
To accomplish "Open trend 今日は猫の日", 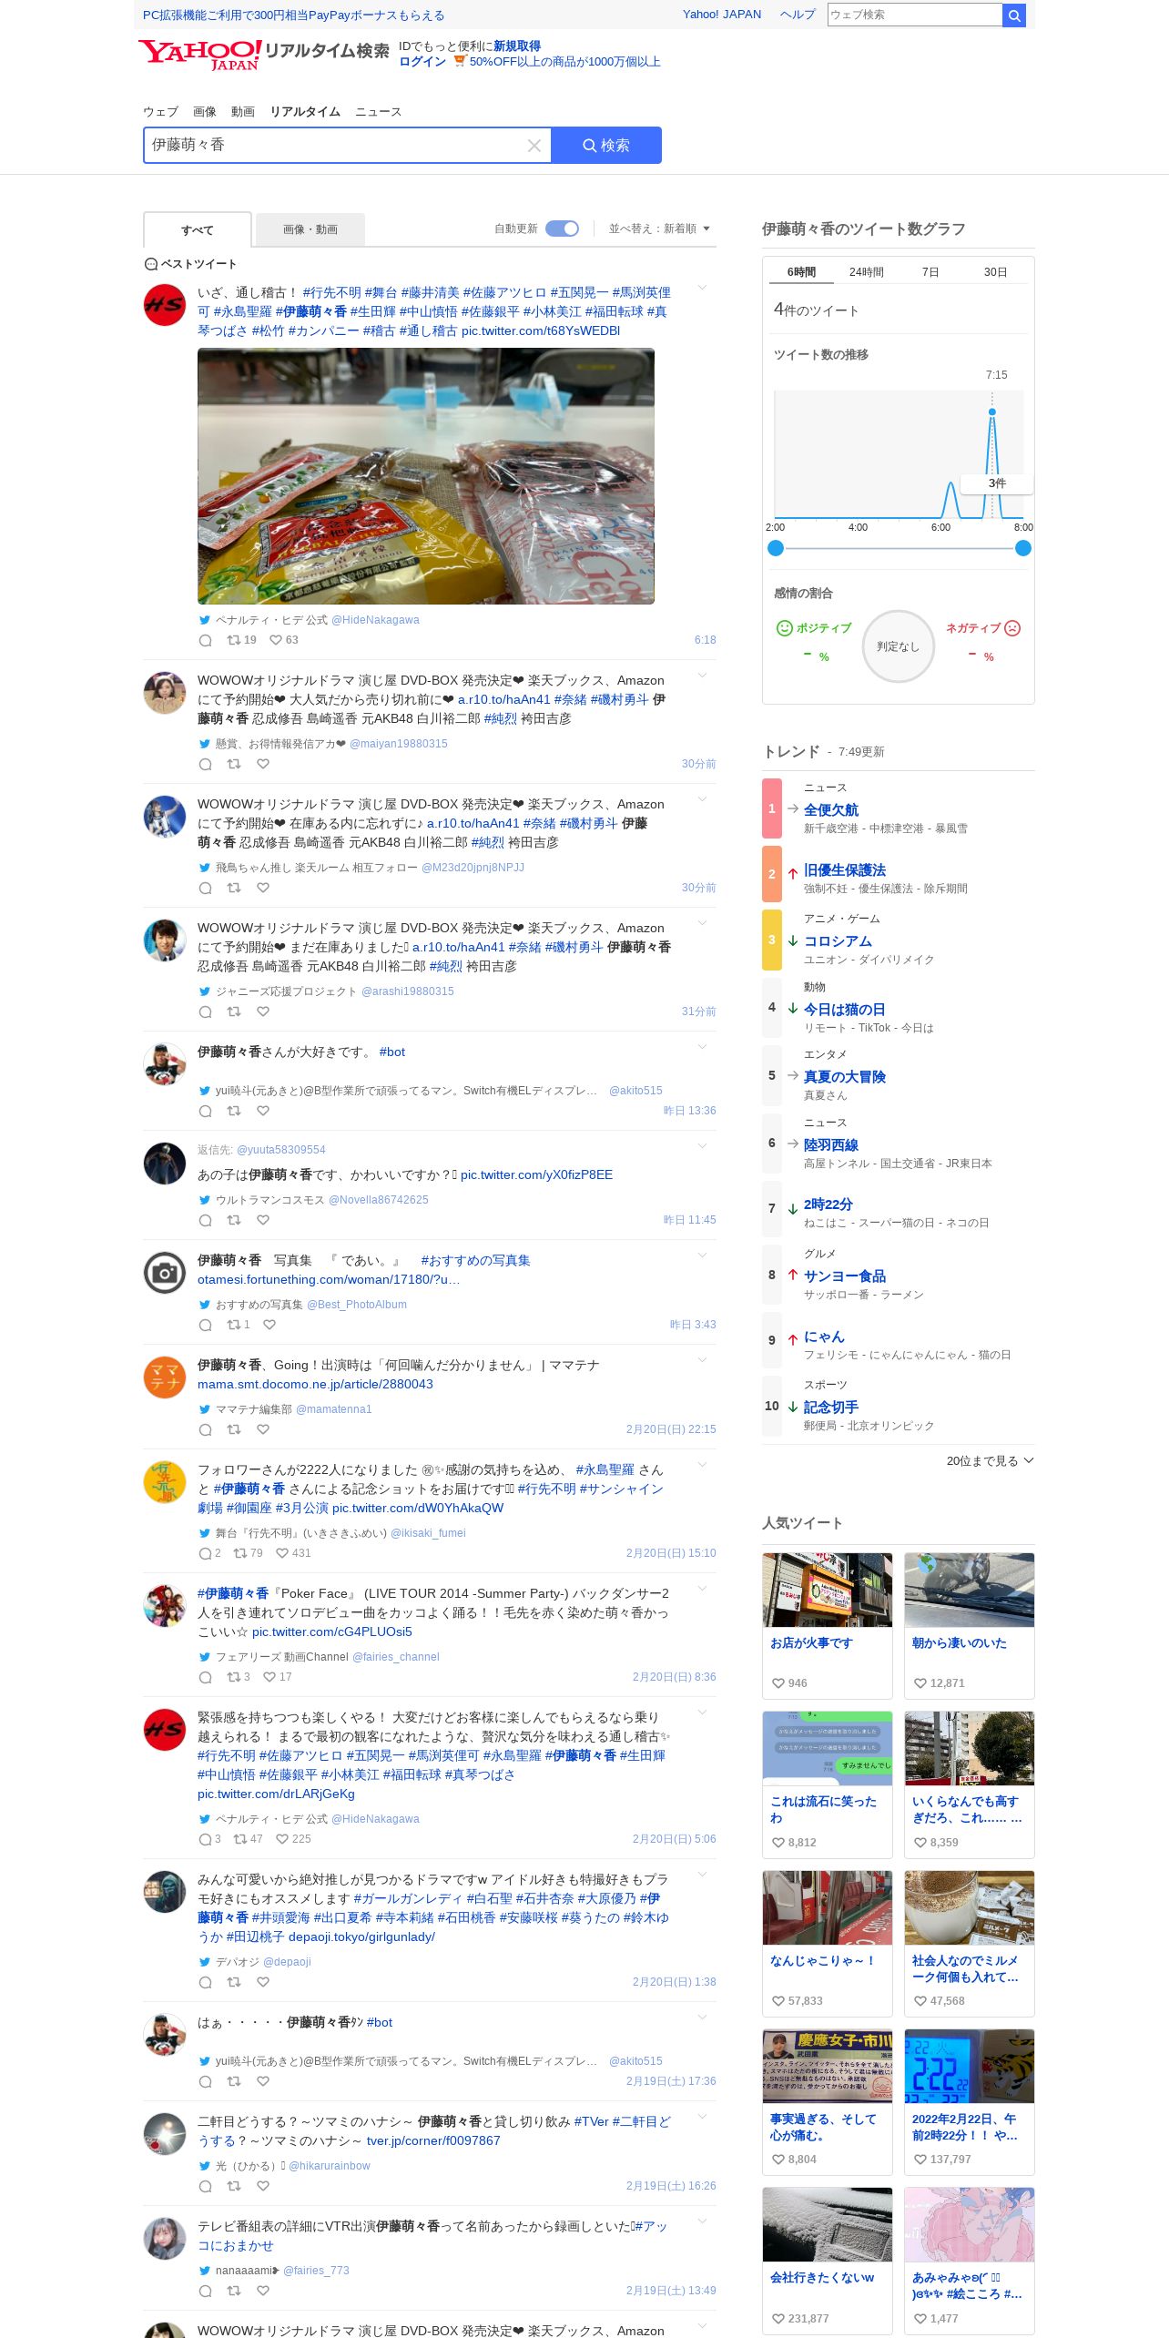I will coord(845,1010).
